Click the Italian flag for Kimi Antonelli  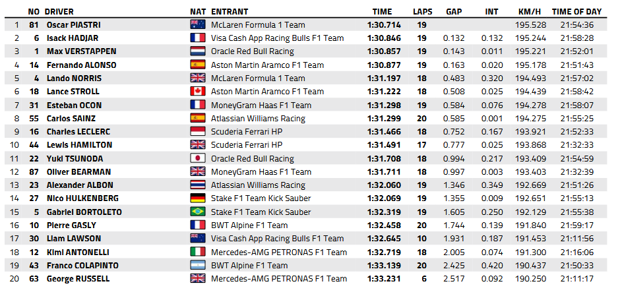coord(198,252)
